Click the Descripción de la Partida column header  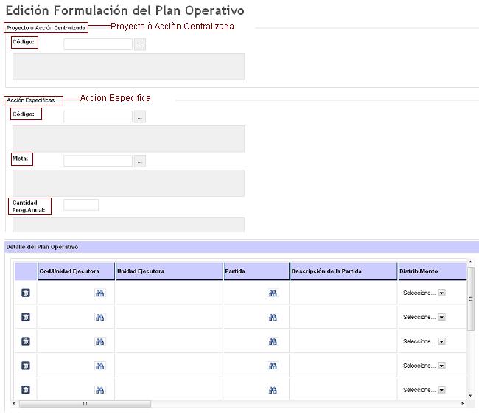[342, 271]
